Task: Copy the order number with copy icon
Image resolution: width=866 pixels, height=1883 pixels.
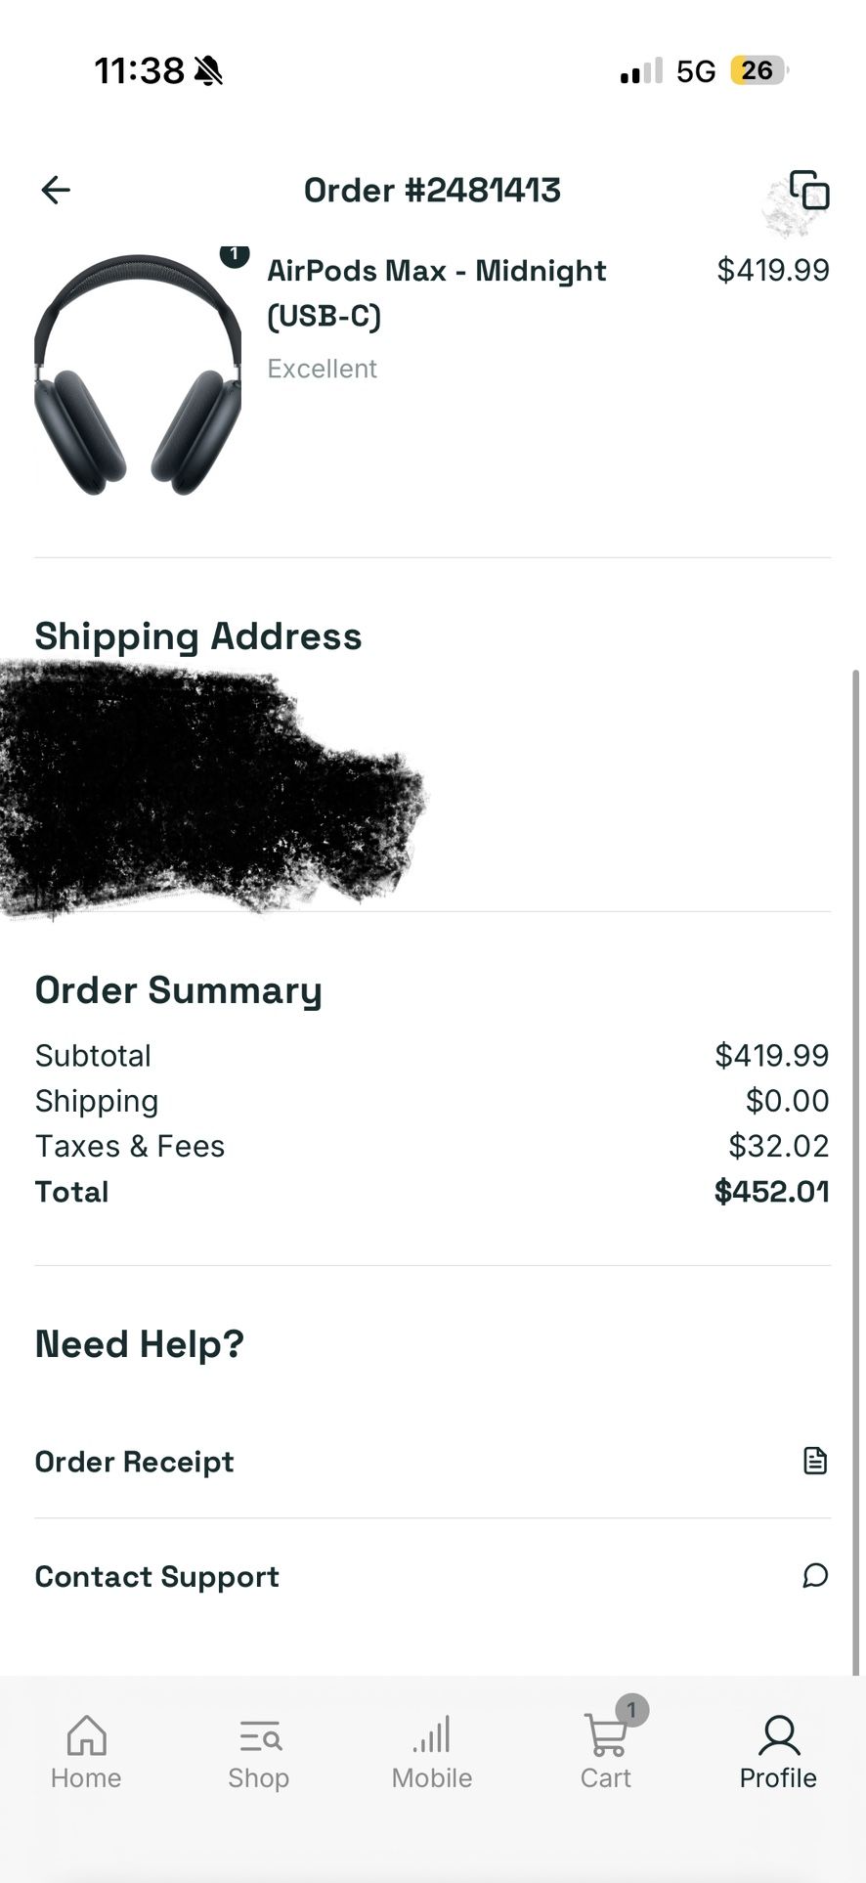Action: point(809,191)
